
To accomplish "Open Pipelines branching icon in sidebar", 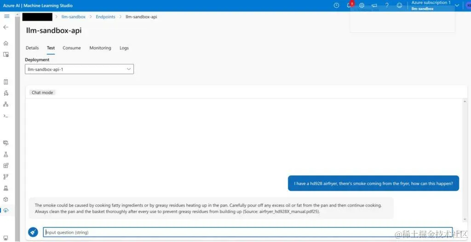I will point(6,177).
